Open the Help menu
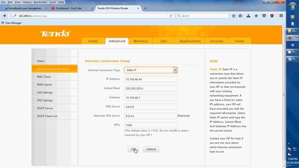Image resolution: width=299 pixels, height=168 pixels. 61,2
